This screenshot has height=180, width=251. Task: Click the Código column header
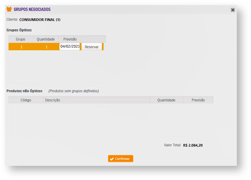[26, 100]
